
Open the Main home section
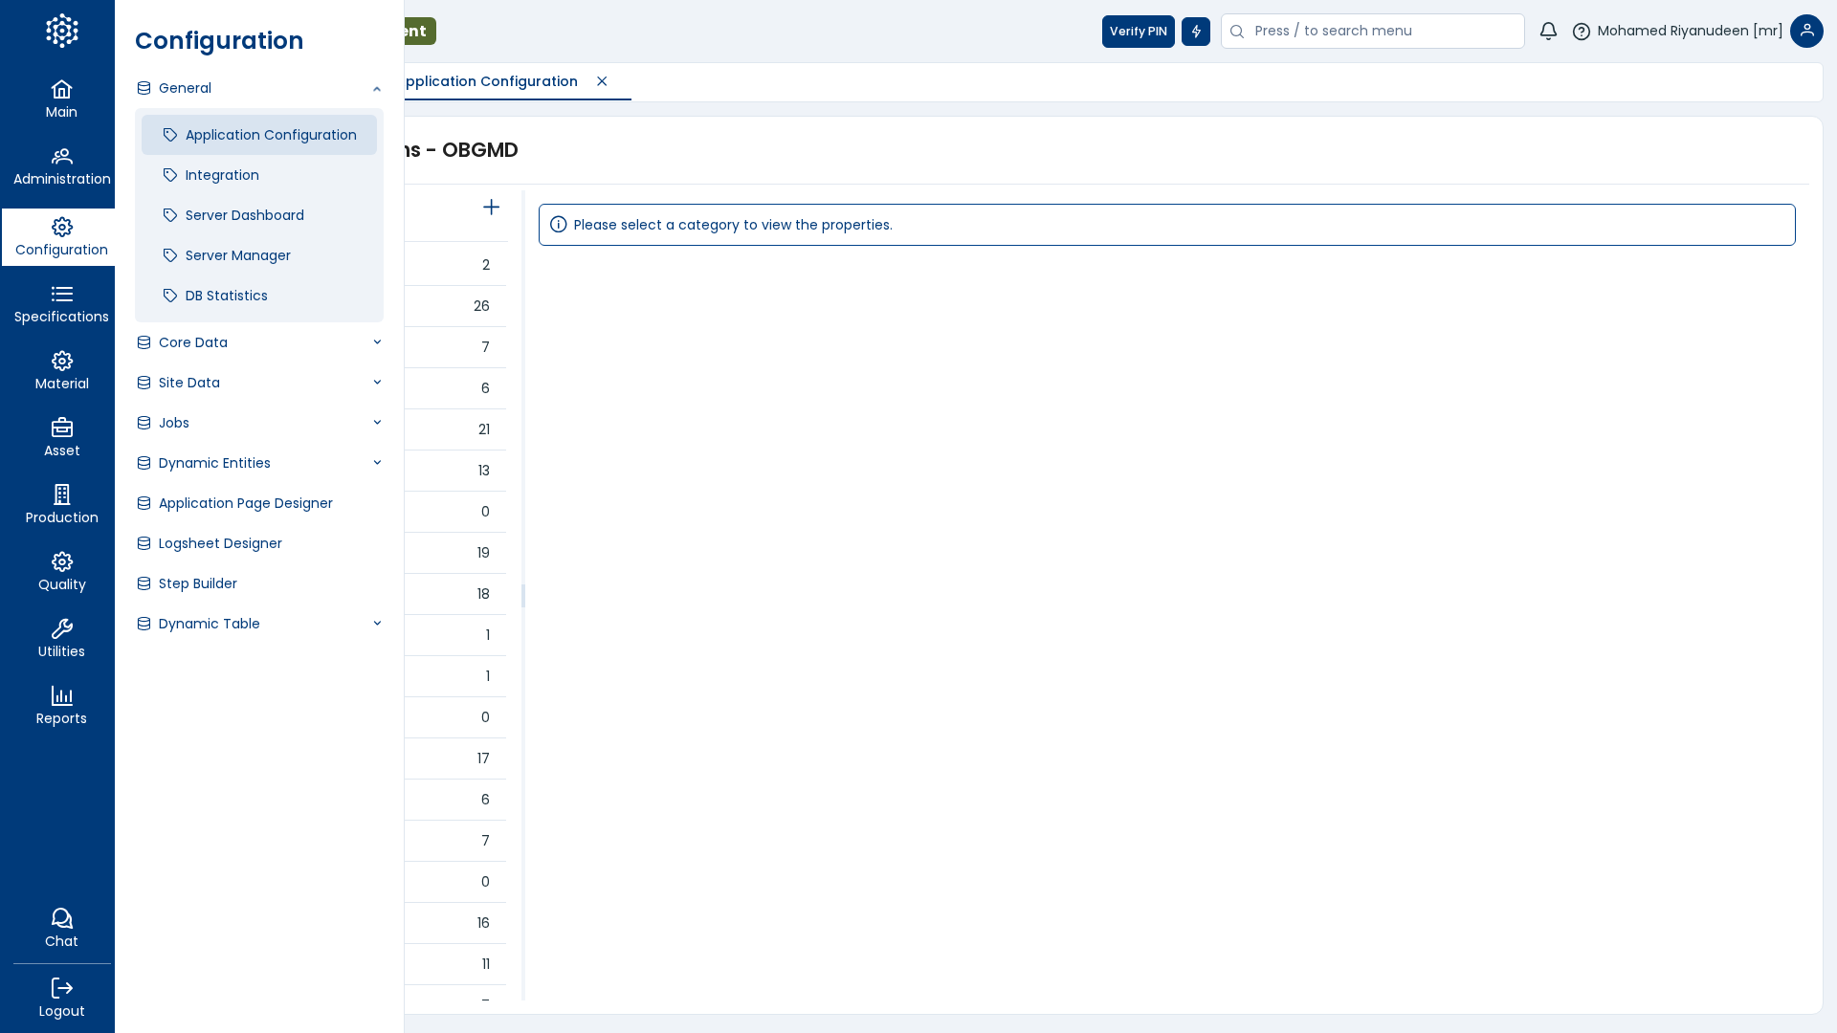coord(61,99)
